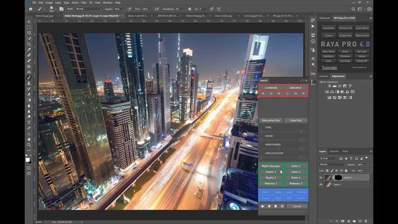Toggle lock image pixels brush icon
The width and height of the screenshot is (398, 224).
pos(331,170)
